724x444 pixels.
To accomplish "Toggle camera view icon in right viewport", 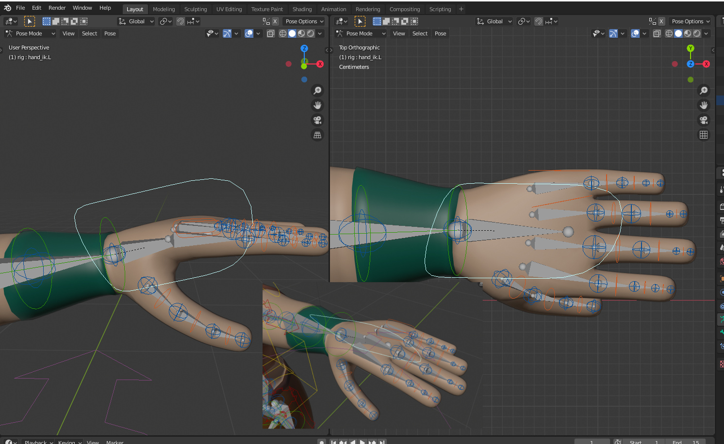I will (x=704, y=120).
